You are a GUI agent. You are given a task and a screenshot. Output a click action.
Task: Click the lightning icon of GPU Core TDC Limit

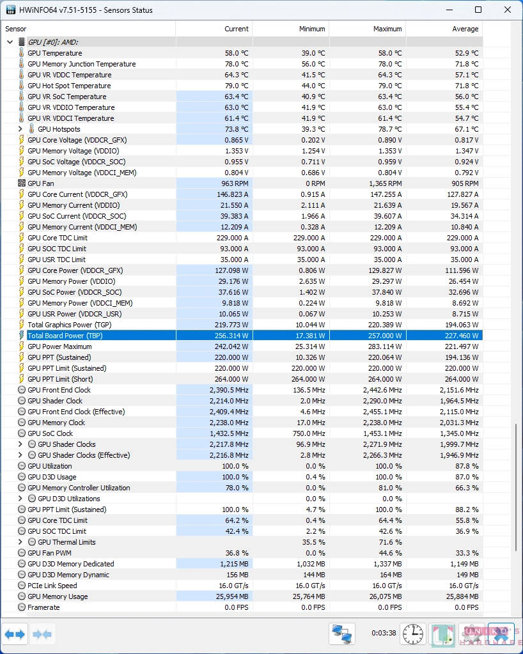pyautogui.click(x=22, y=238)
